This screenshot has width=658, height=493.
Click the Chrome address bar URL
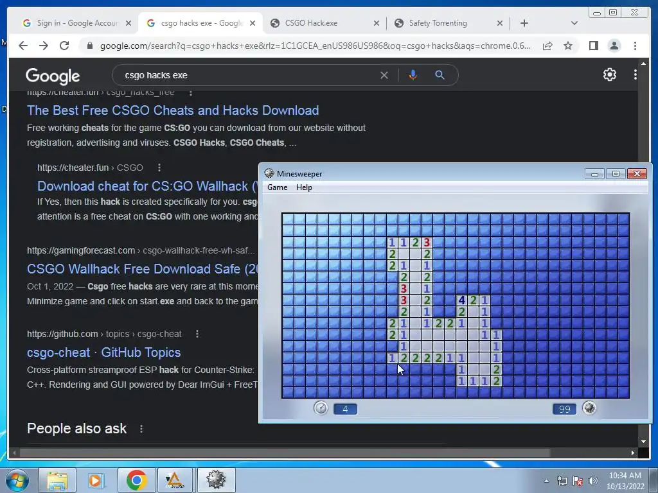[x=315, y=46]
